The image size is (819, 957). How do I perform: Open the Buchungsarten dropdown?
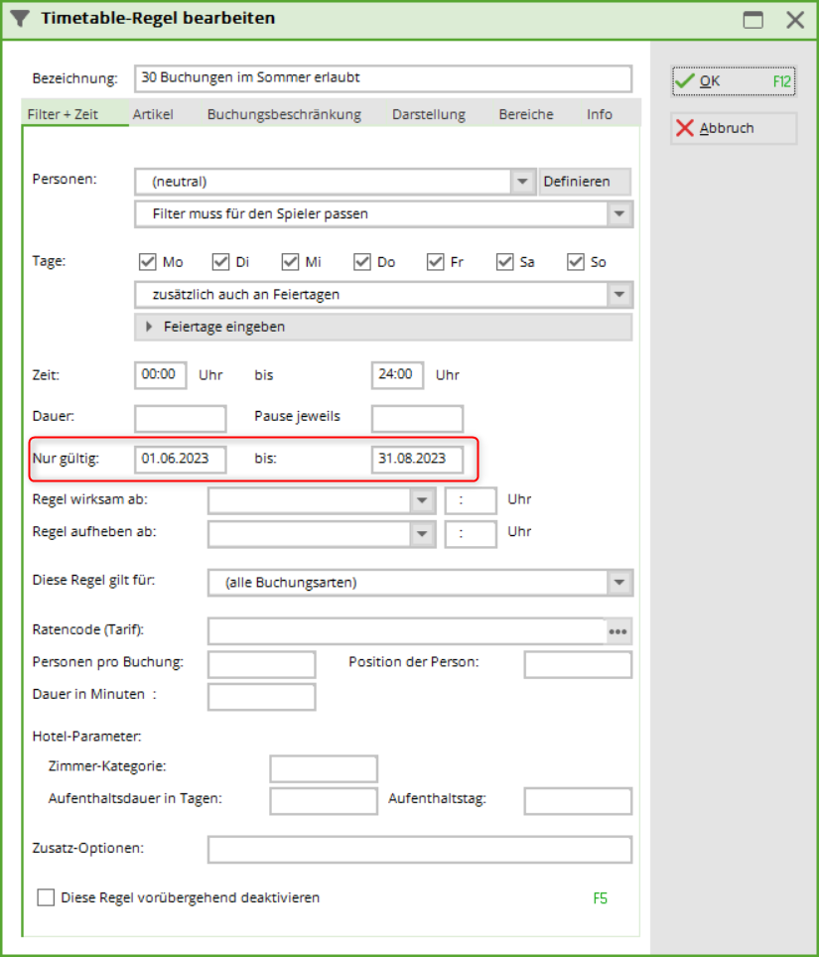click(619, 583)
